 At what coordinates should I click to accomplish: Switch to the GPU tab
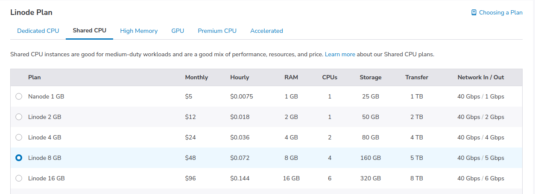coord(178,31)
